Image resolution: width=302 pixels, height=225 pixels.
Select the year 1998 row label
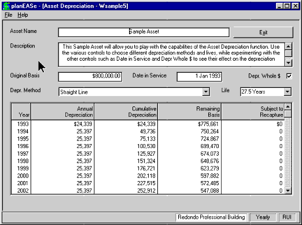(23, 161)
